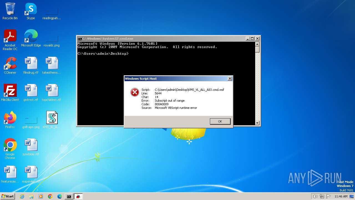Open the Start menu

(x=7, y=196)
